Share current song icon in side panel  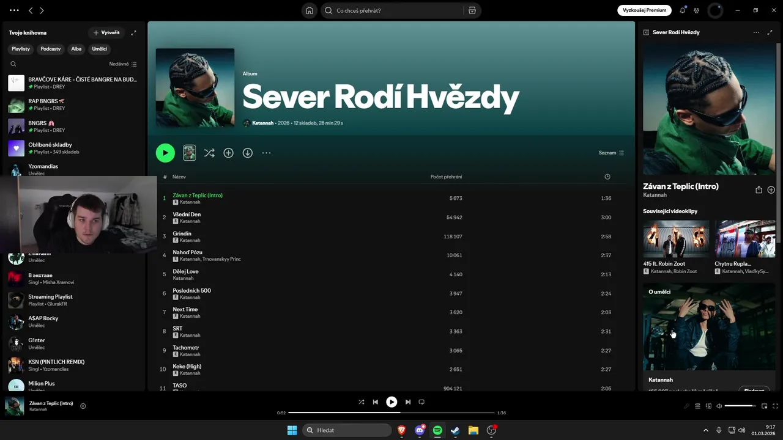coord(759,190)
